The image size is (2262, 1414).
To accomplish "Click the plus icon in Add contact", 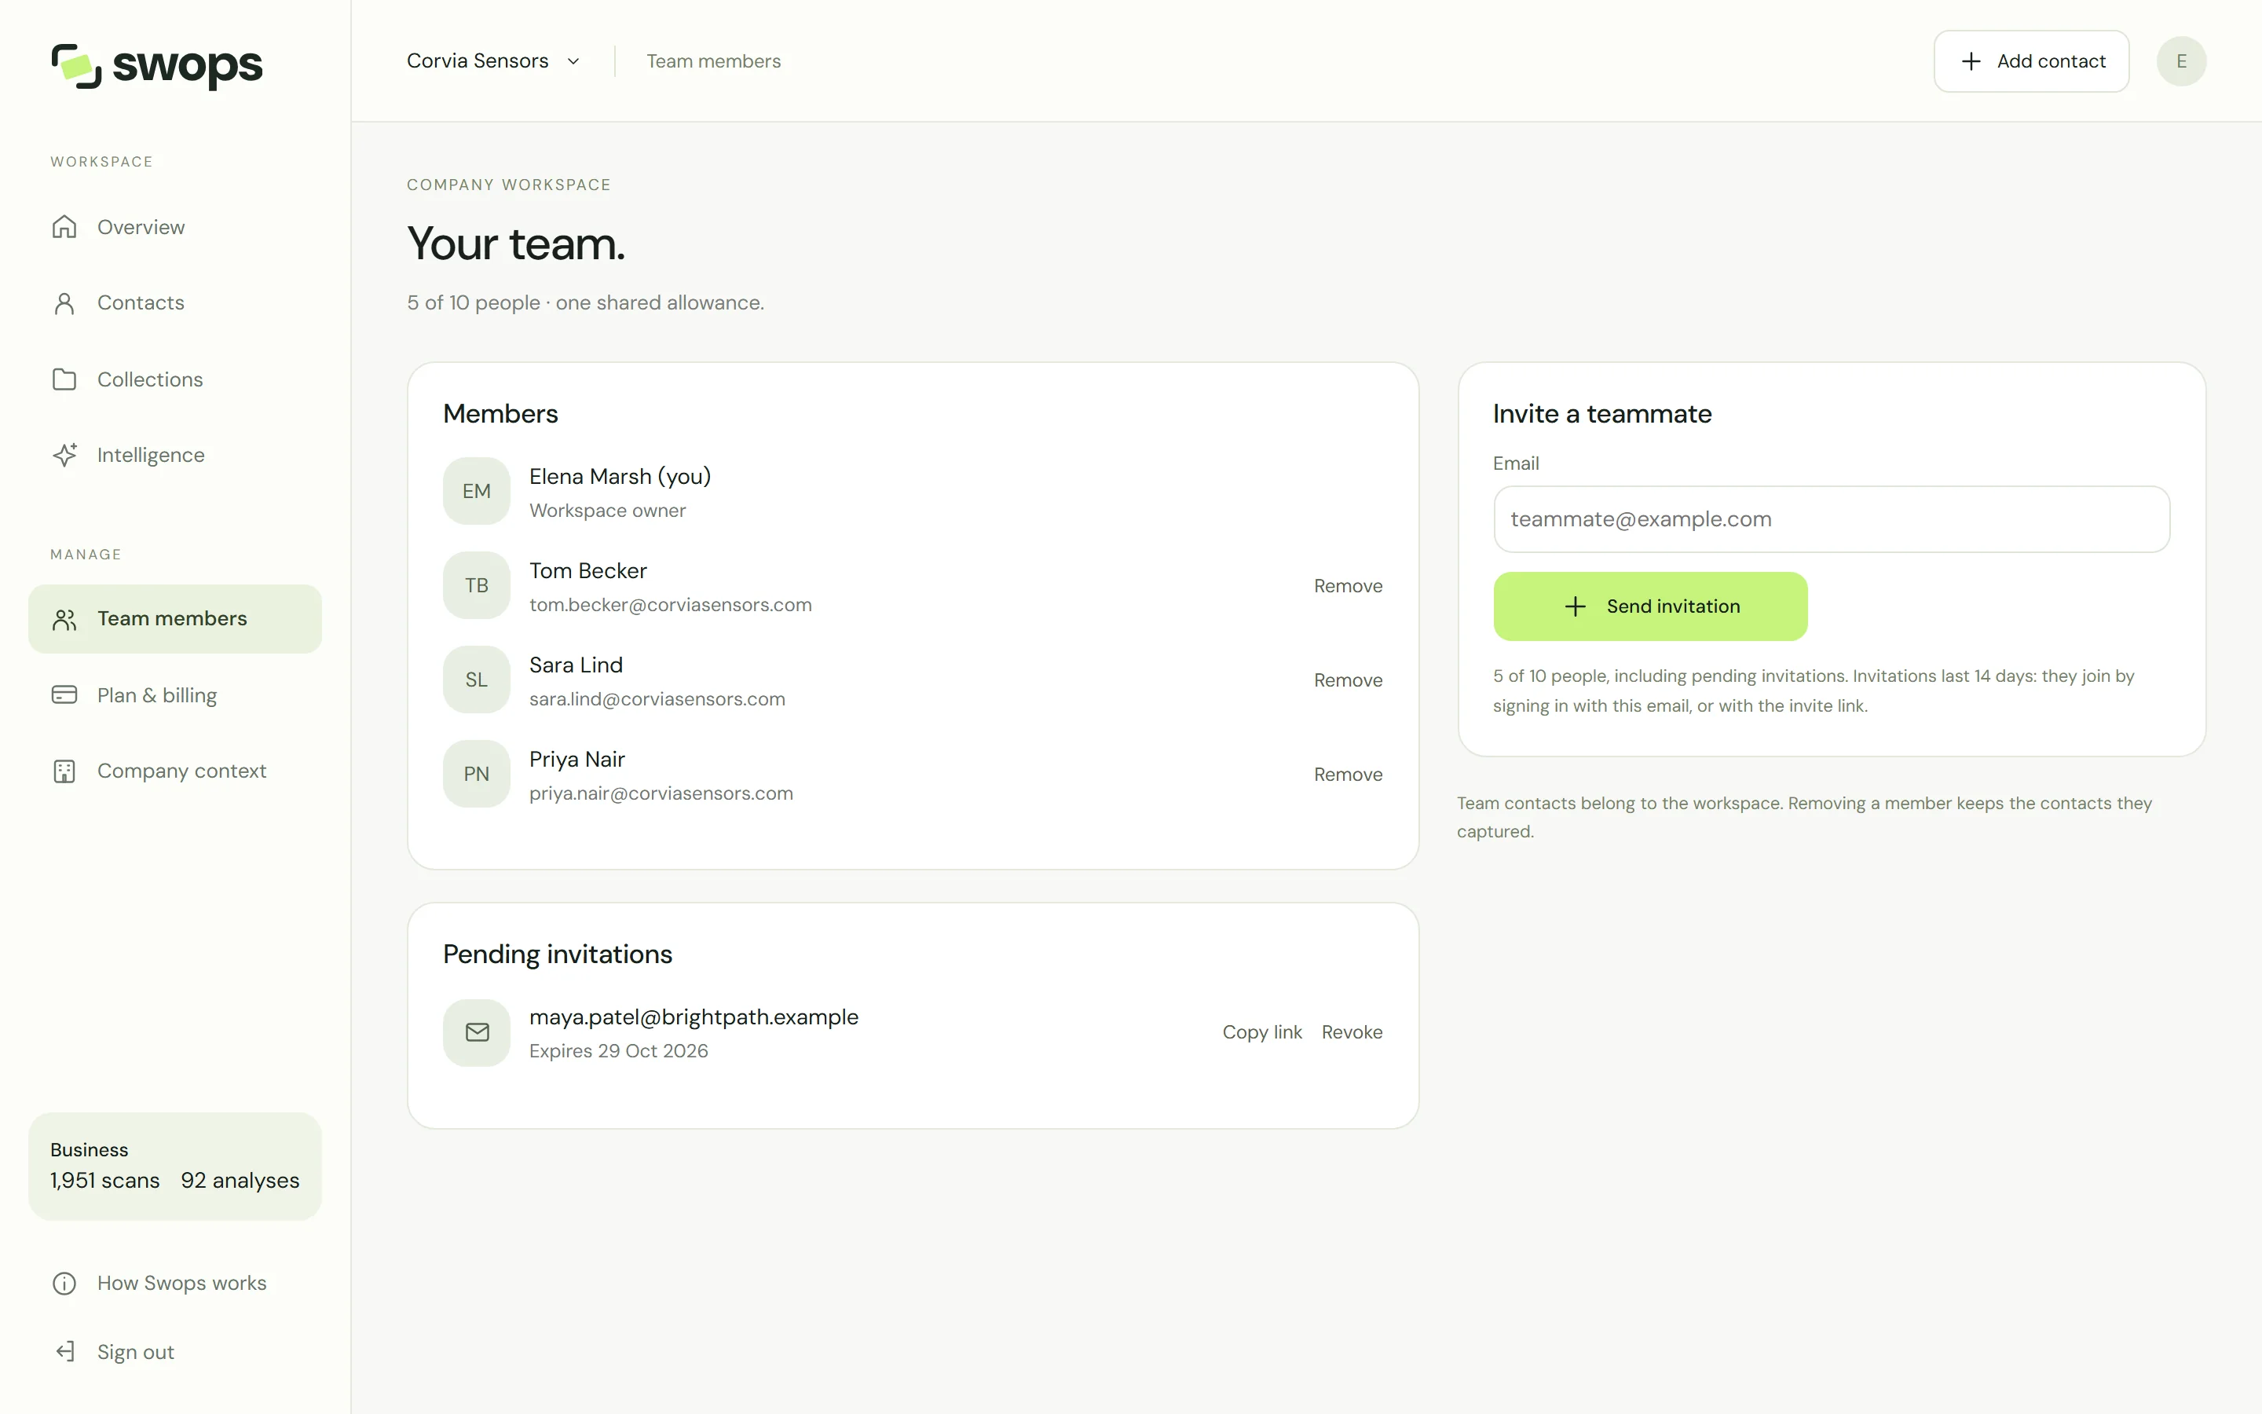I will 1971,62.
